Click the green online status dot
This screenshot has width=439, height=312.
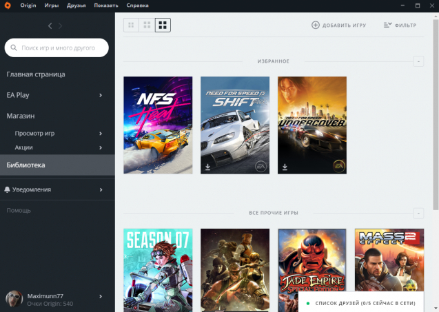(x=308, y=303)
